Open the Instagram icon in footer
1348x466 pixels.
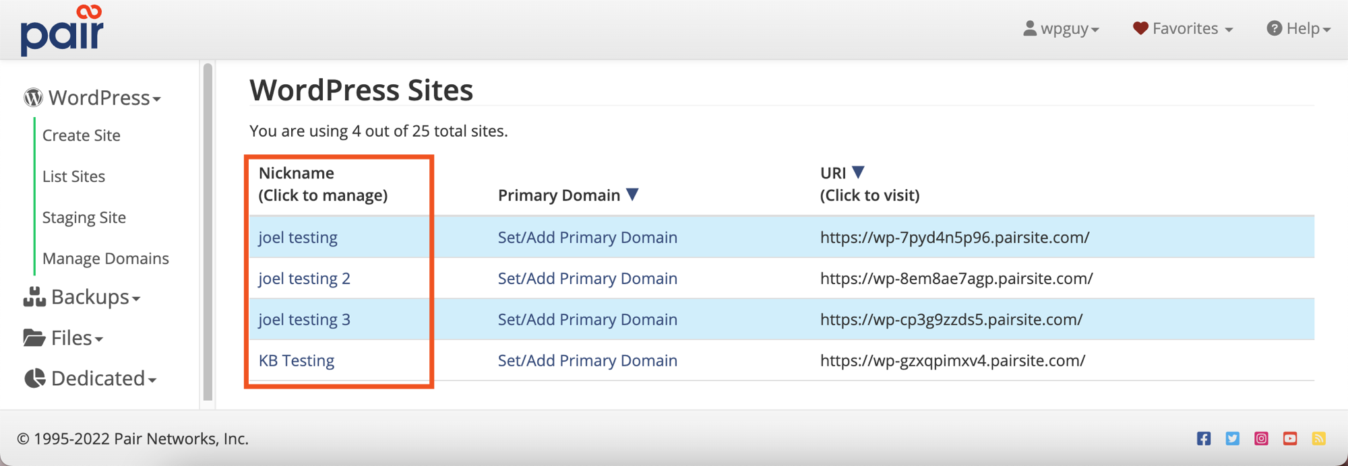pos(1261,438)
